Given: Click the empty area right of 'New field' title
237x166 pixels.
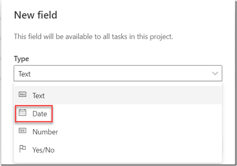Looking at the screenshot, I should tap(147, 15).
